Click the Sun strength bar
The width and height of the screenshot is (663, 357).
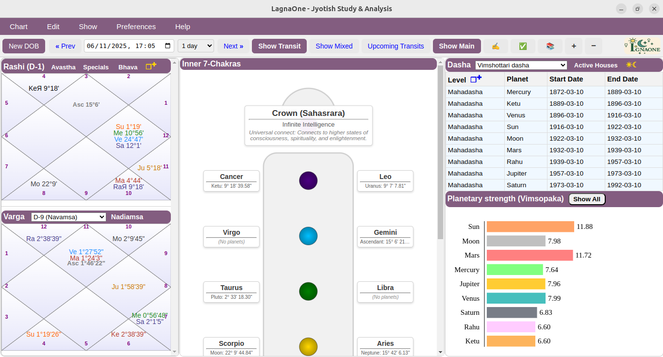pos(530,227)
